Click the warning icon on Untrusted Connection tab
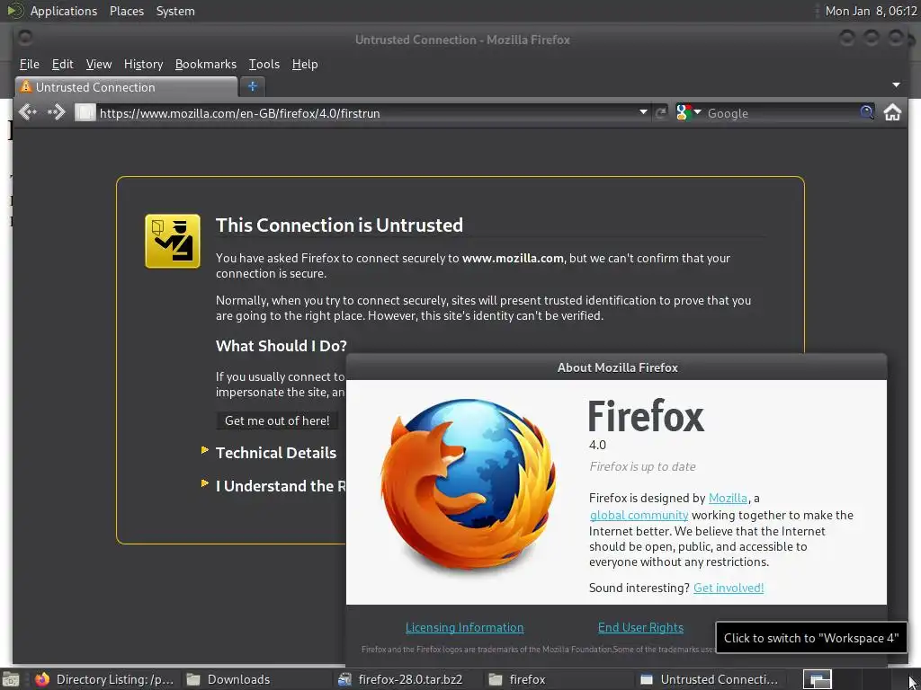The image size is (921, 690). (x=26, y=86)
